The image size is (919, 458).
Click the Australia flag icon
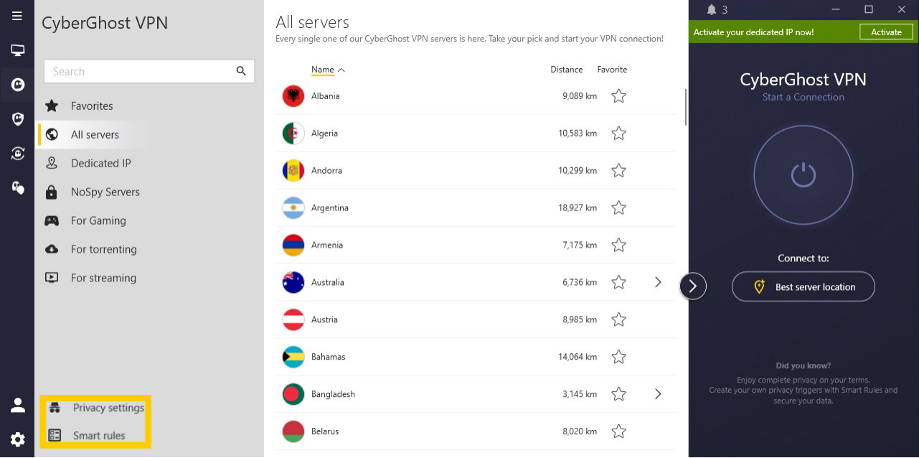293,282
